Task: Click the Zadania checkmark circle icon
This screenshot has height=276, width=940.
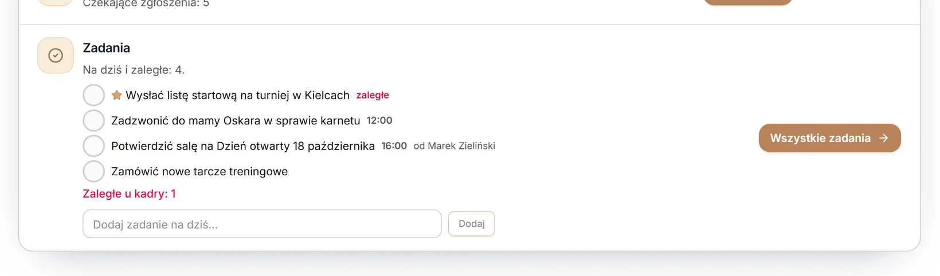Action: pos(56,56)
